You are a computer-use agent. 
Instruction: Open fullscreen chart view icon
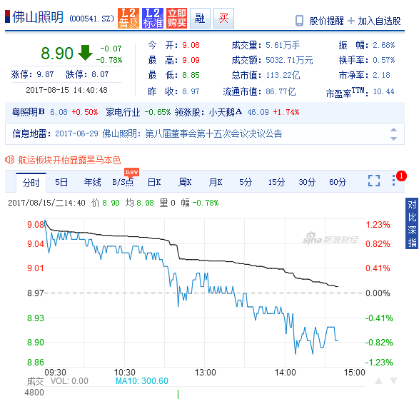click(x=374, y=181)
